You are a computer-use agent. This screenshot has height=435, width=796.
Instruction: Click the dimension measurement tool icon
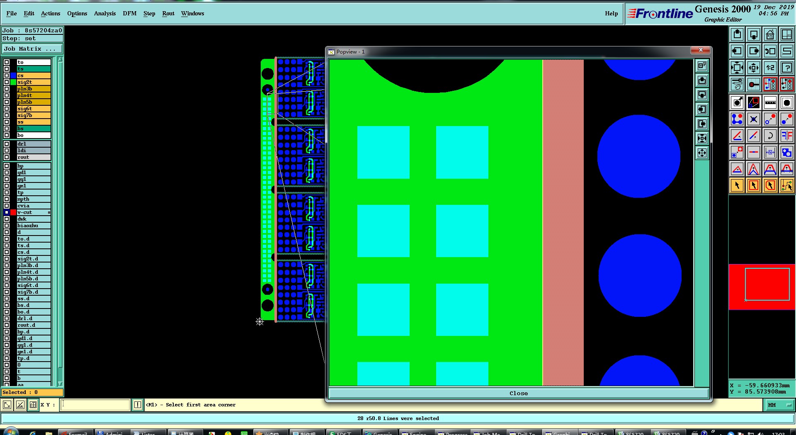[x=770, y=152]
